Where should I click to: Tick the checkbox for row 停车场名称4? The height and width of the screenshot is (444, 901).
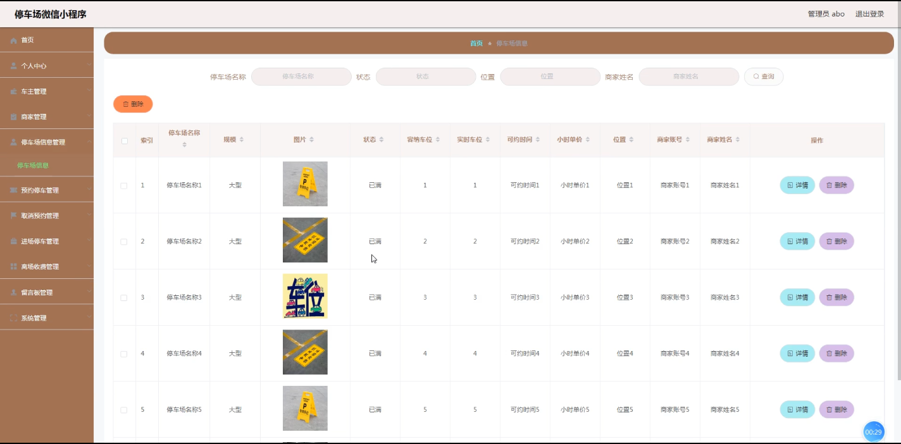[x=124, y=354]
